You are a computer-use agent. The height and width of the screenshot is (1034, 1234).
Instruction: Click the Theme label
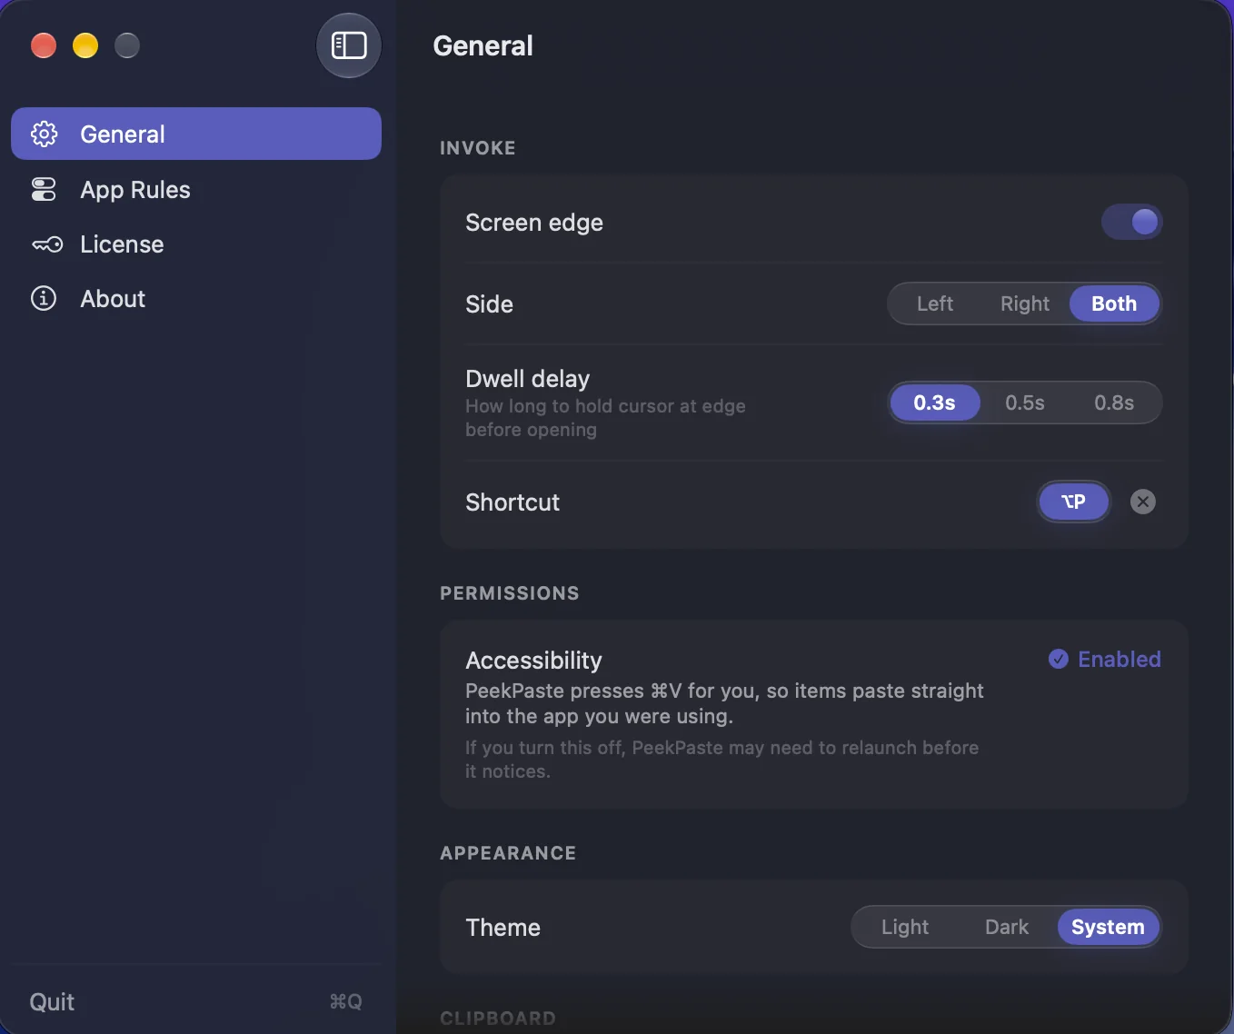click(503, 928)
